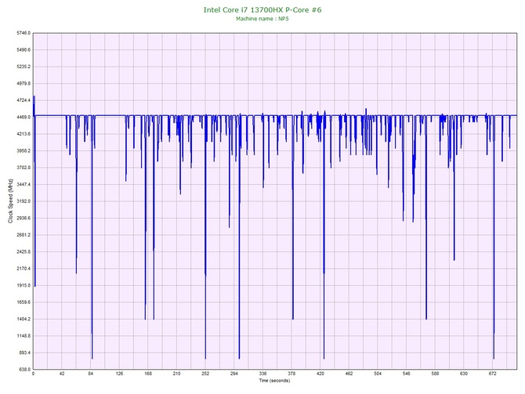
Task: Click the 630 time axis tick label
Action: (464, 374)
